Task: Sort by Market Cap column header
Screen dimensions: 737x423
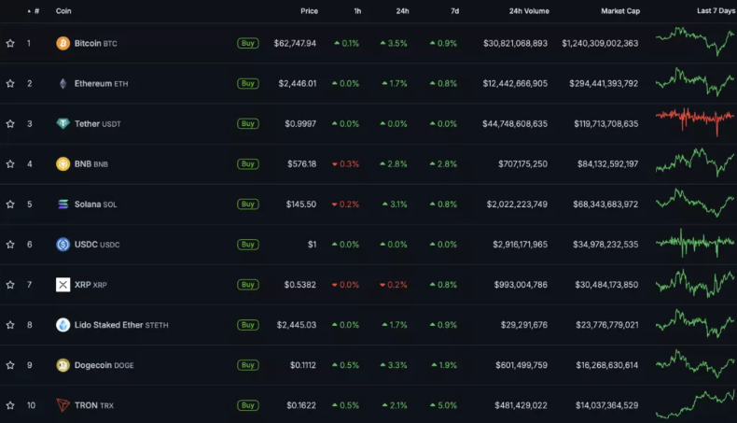Action: (620, 11)
